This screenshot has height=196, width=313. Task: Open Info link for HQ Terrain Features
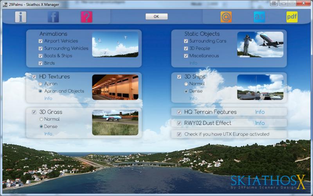click(x=260, y=112)
